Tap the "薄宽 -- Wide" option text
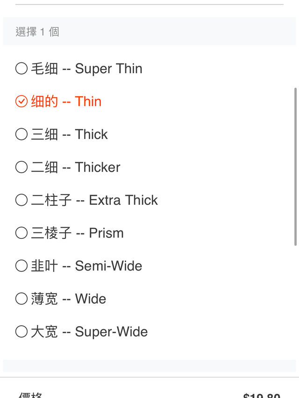The width and height of the screenshot is (299, 398). [68, 299]
